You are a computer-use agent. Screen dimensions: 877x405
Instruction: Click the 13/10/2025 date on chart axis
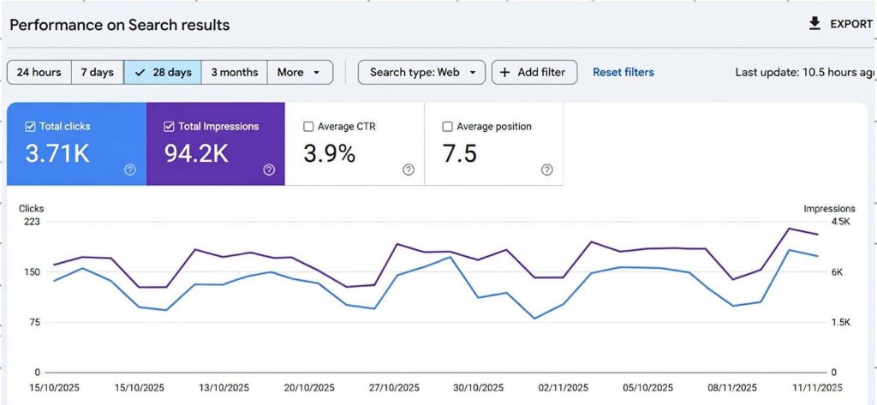(224, 388)
